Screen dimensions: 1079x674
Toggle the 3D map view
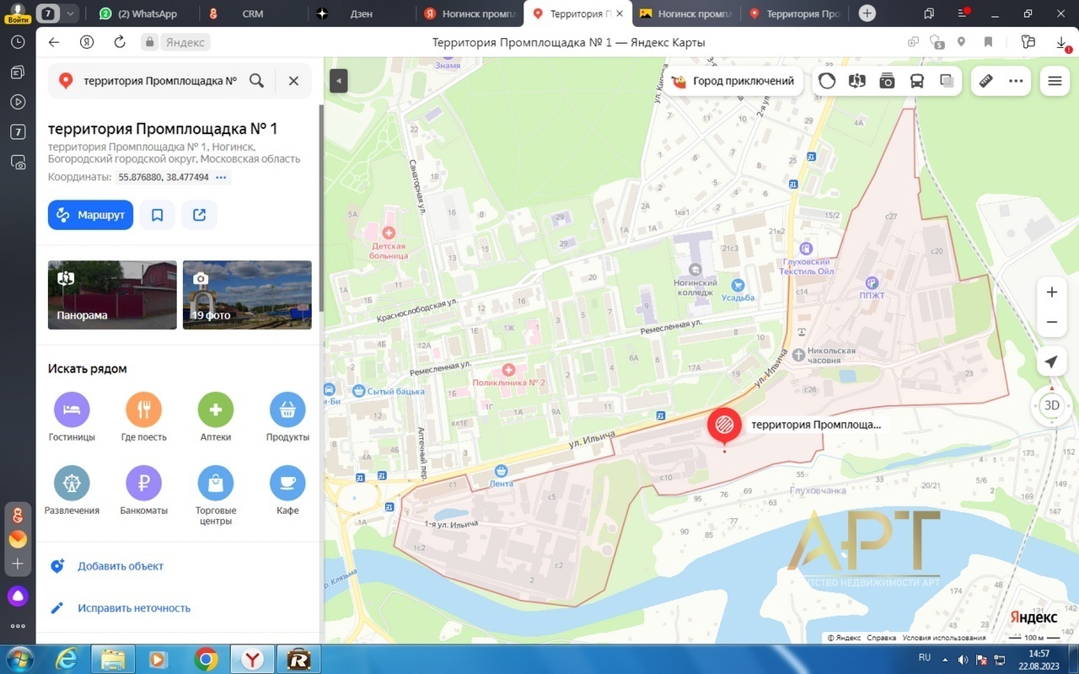1051,405
